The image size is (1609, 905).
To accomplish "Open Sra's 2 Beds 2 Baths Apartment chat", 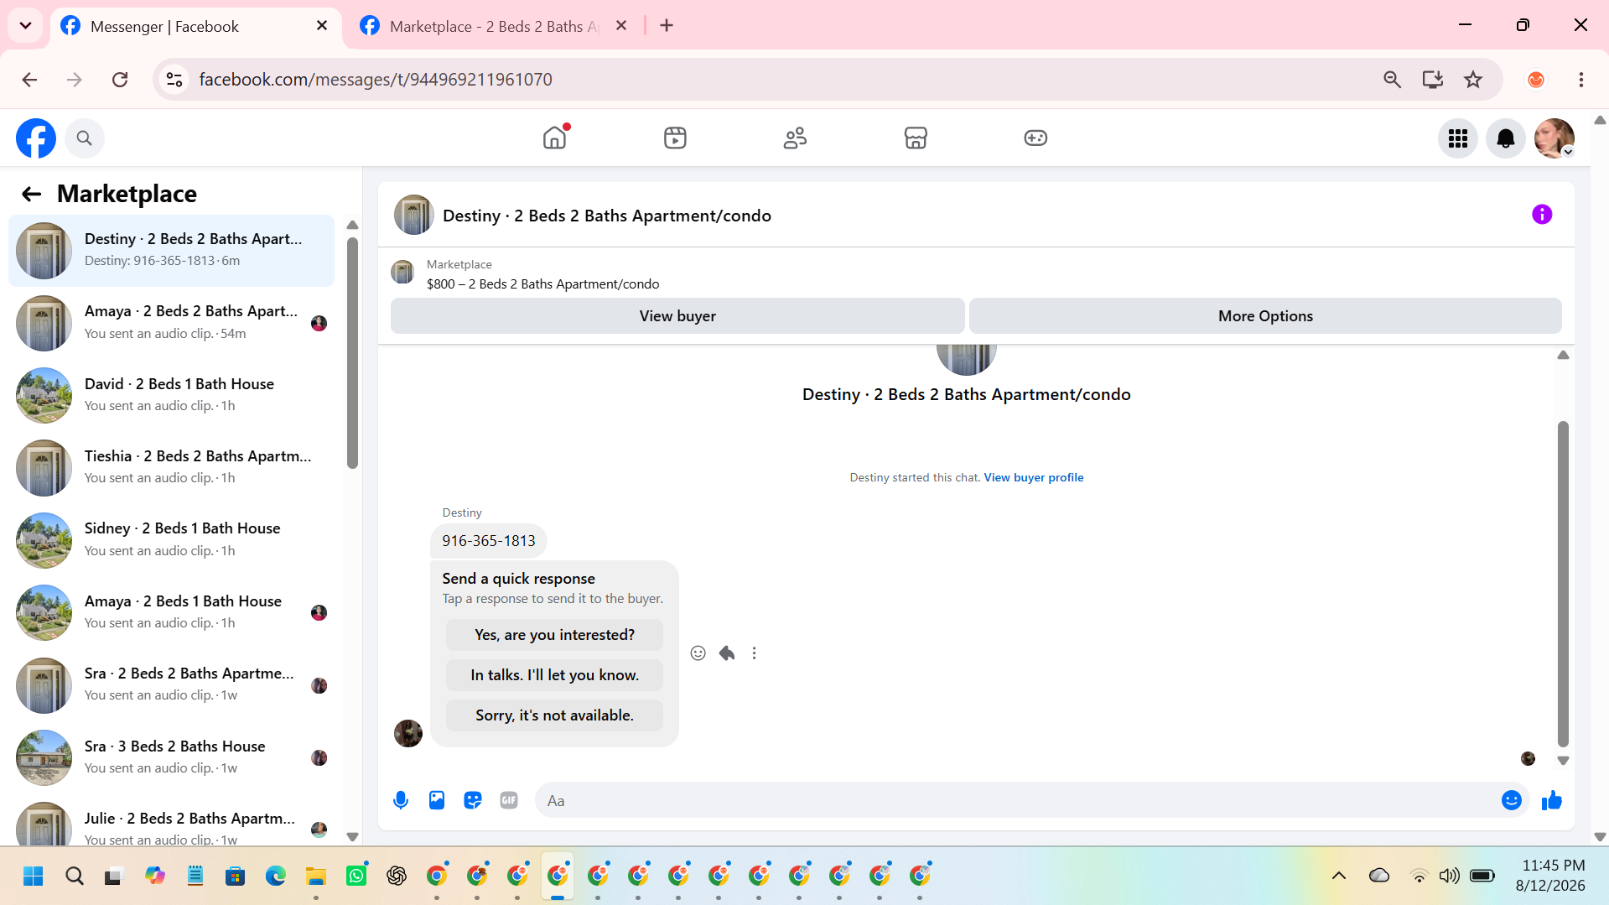I will click(x=171, y=684).
